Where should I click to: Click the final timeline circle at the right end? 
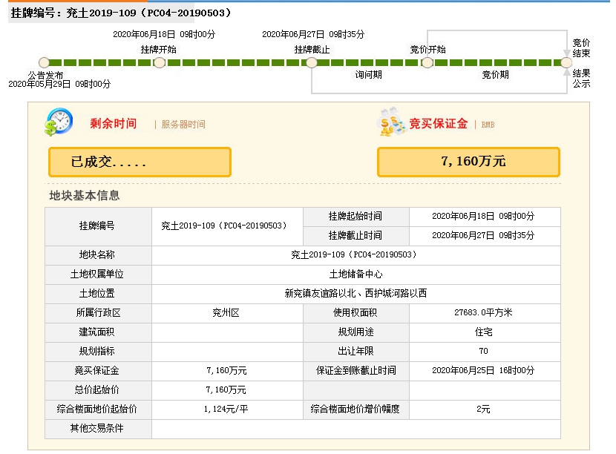click(x=566, y=63)
